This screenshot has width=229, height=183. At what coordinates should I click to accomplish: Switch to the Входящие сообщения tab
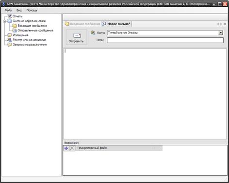point(85,24)
